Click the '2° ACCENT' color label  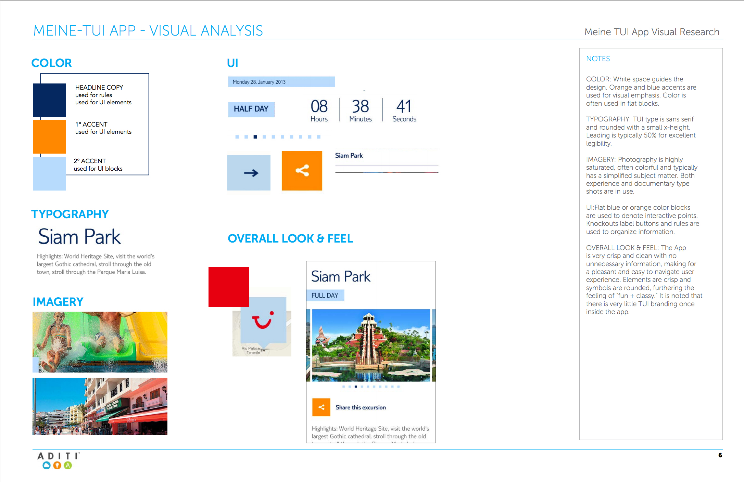90,161
